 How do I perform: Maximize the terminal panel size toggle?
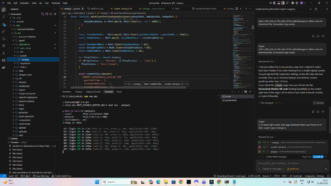[x=246, y=92]
